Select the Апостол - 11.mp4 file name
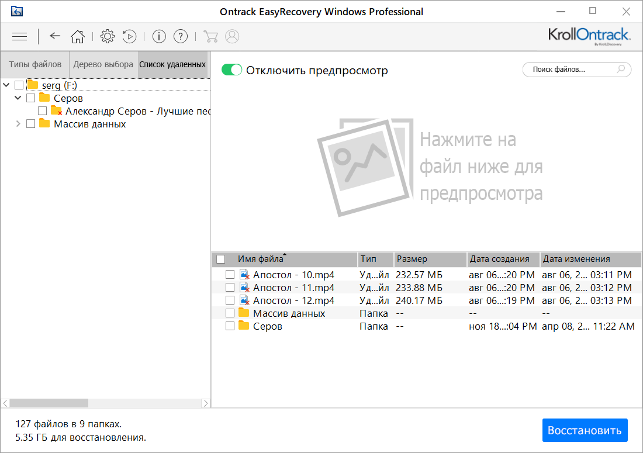 point(293,288)
